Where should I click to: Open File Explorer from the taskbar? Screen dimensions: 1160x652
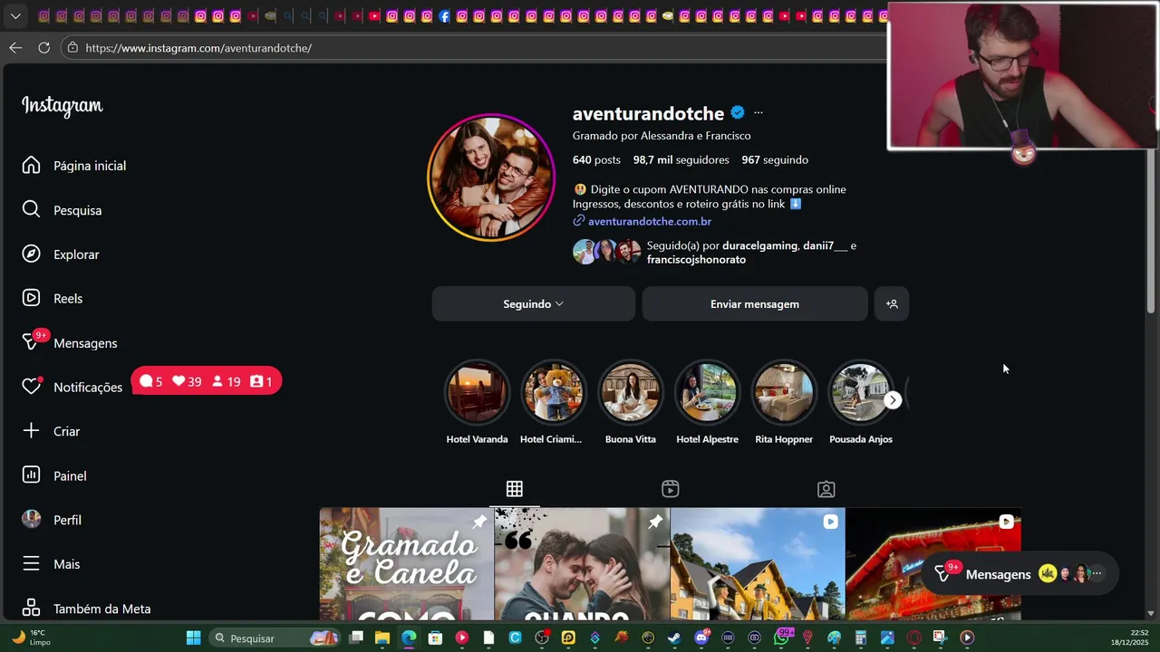(x=382, y=638)
